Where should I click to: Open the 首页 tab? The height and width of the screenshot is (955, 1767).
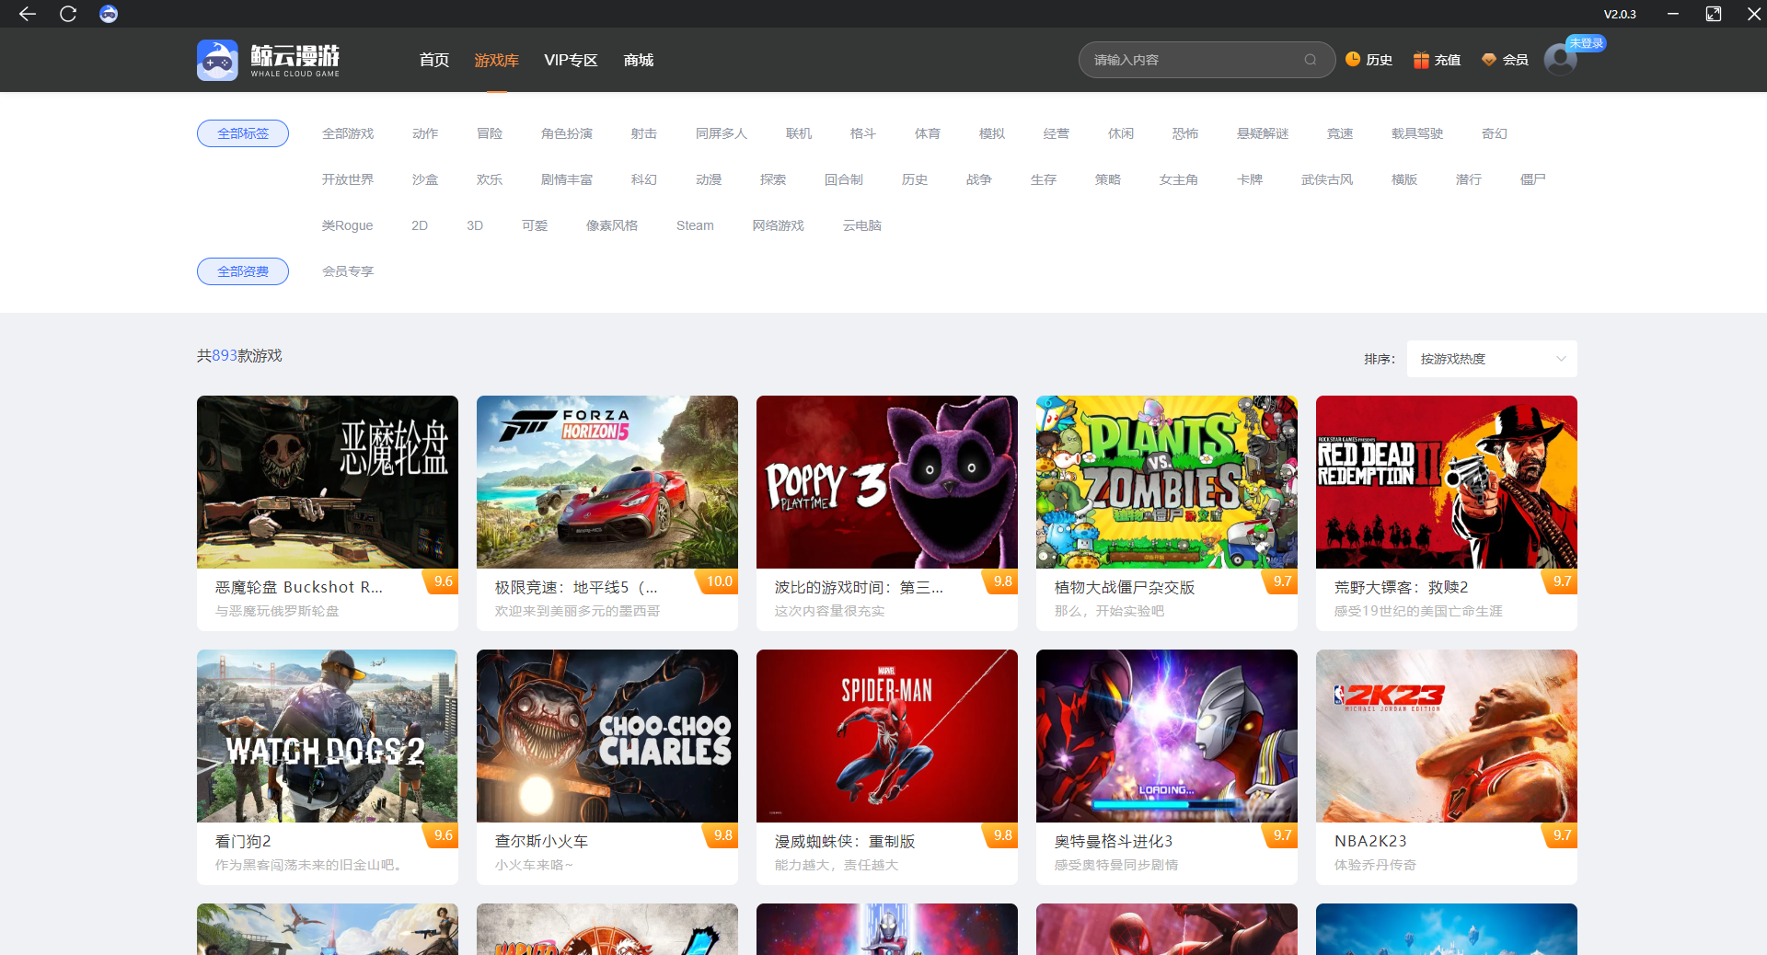click(x=434, y=60)
